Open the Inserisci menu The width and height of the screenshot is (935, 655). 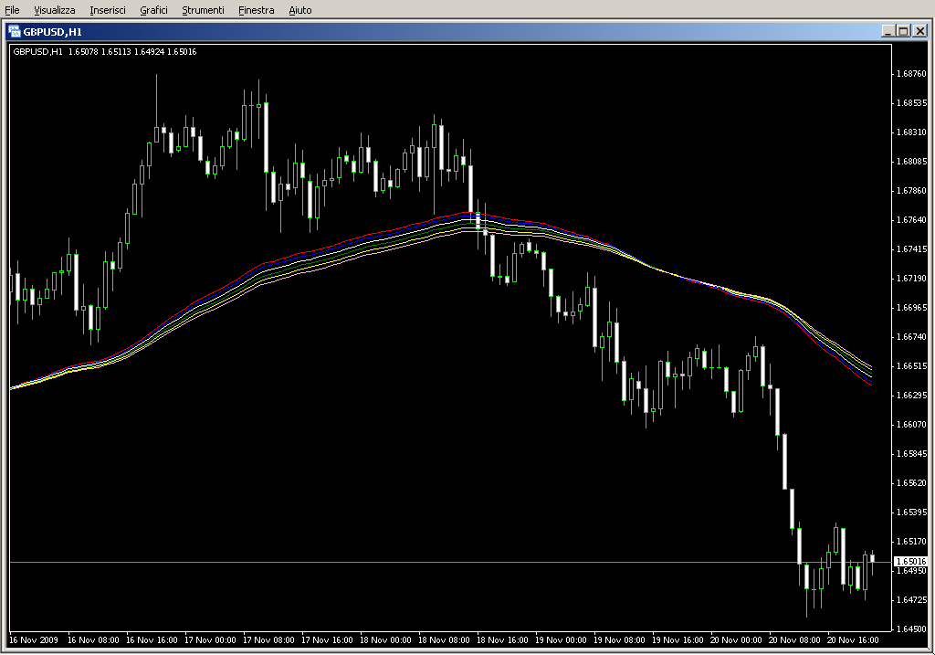[x=108, y=10]
